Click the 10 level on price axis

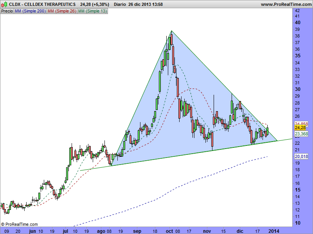pyautogui.click(x=298, y=223)
